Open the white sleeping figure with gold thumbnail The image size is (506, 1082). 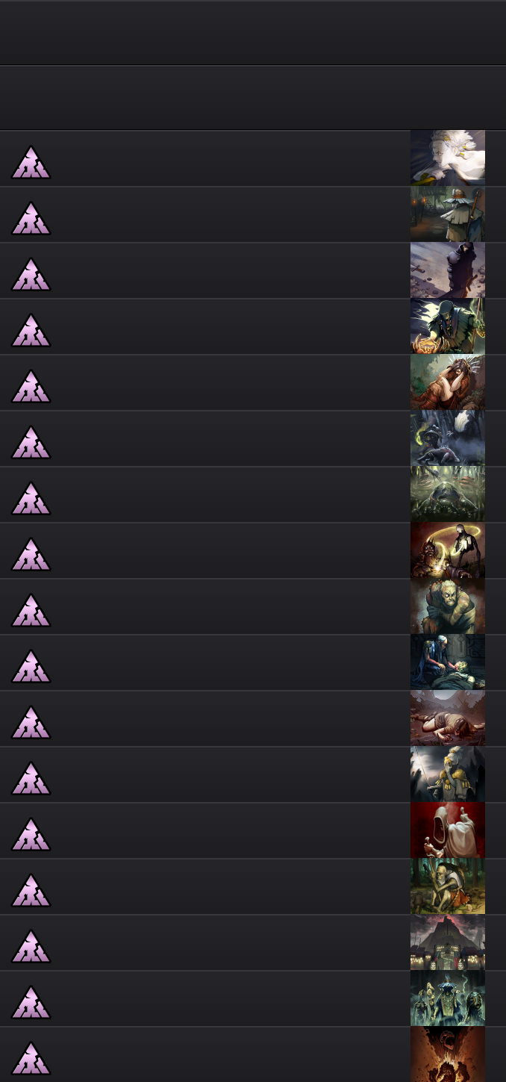[x=448, y=158]
